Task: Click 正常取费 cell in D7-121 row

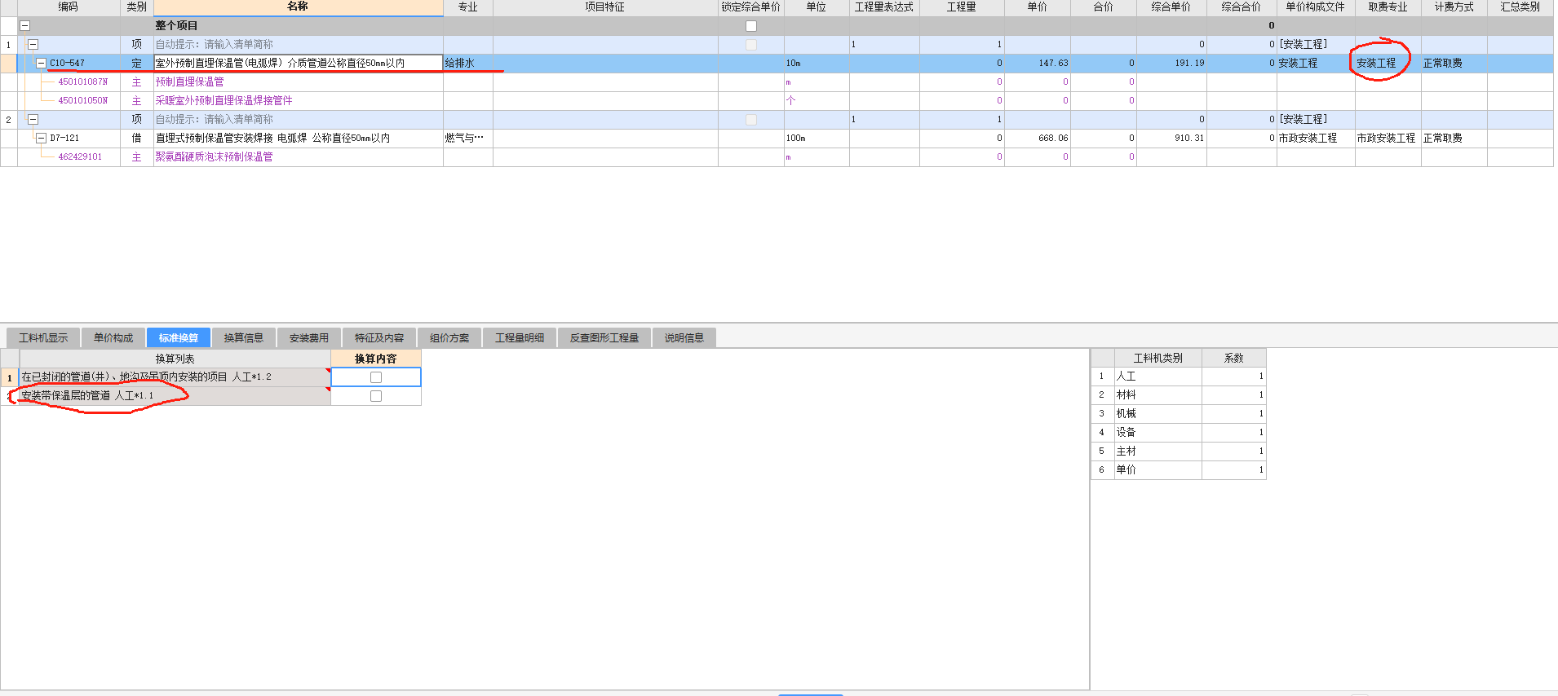Action: tap(1454, 139)
